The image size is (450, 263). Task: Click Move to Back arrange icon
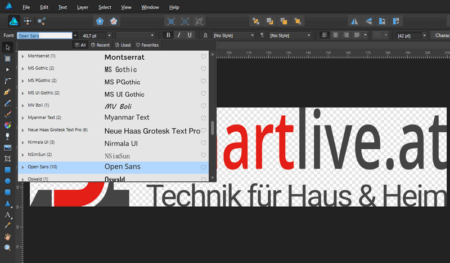(256, 21)
